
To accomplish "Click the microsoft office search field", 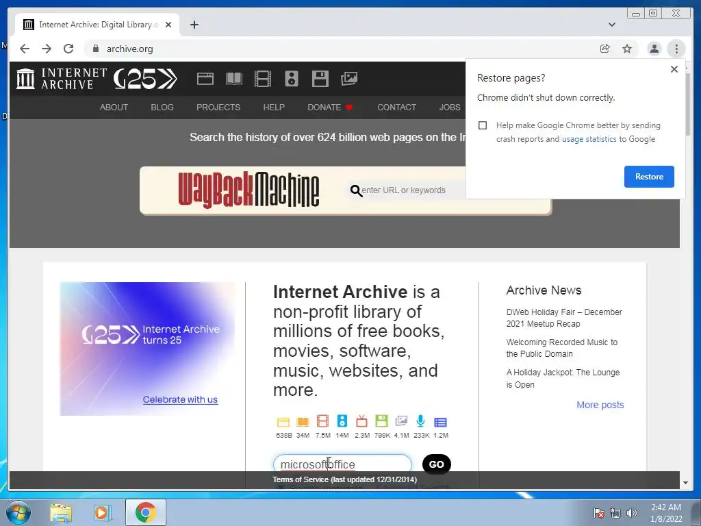I will 342,464.
